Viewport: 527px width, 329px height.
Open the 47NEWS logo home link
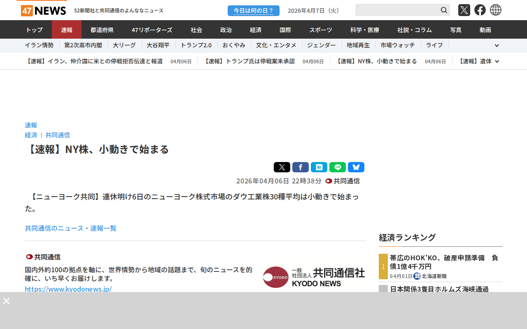43,10
